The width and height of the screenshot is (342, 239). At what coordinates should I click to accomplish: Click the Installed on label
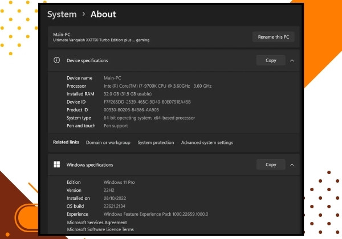[x=78, y=198]
